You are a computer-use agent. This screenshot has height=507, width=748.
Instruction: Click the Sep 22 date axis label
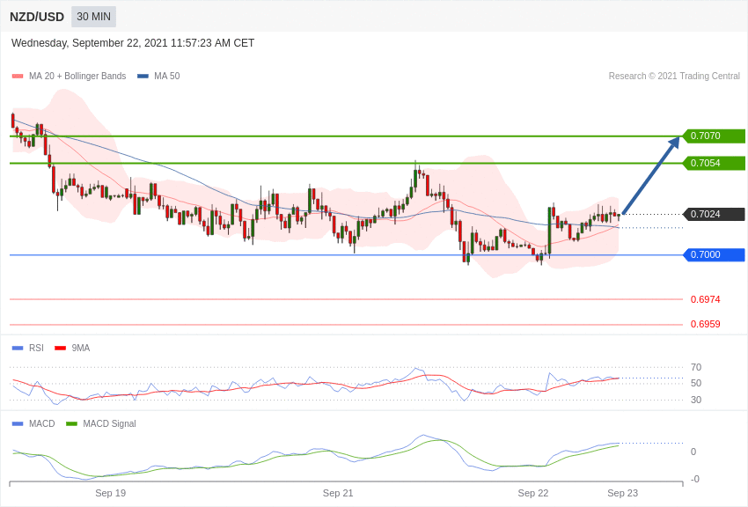pos(533,493)
